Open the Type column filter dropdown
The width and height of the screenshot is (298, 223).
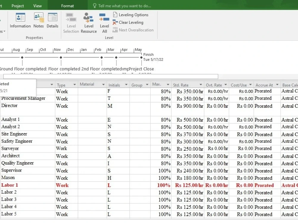coord(74,85)
